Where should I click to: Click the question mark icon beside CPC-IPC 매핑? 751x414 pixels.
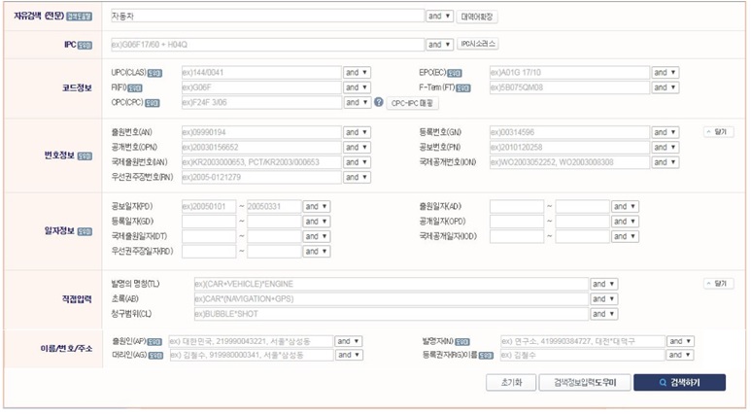coord(379,102)
